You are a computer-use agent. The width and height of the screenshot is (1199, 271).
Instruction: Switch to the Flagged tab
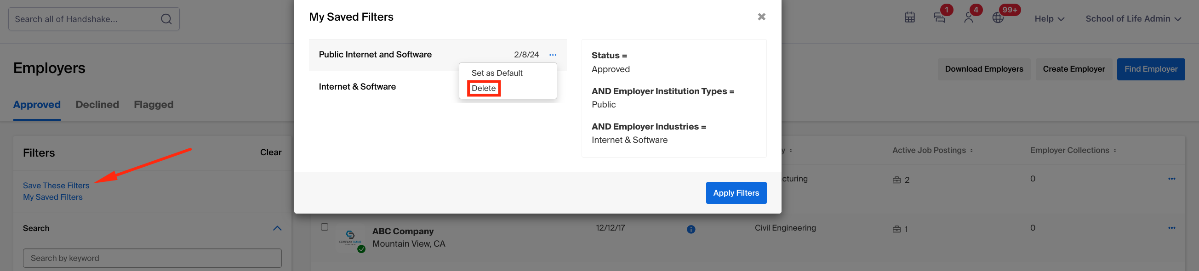pyautogui.click(x=154, y=105)
